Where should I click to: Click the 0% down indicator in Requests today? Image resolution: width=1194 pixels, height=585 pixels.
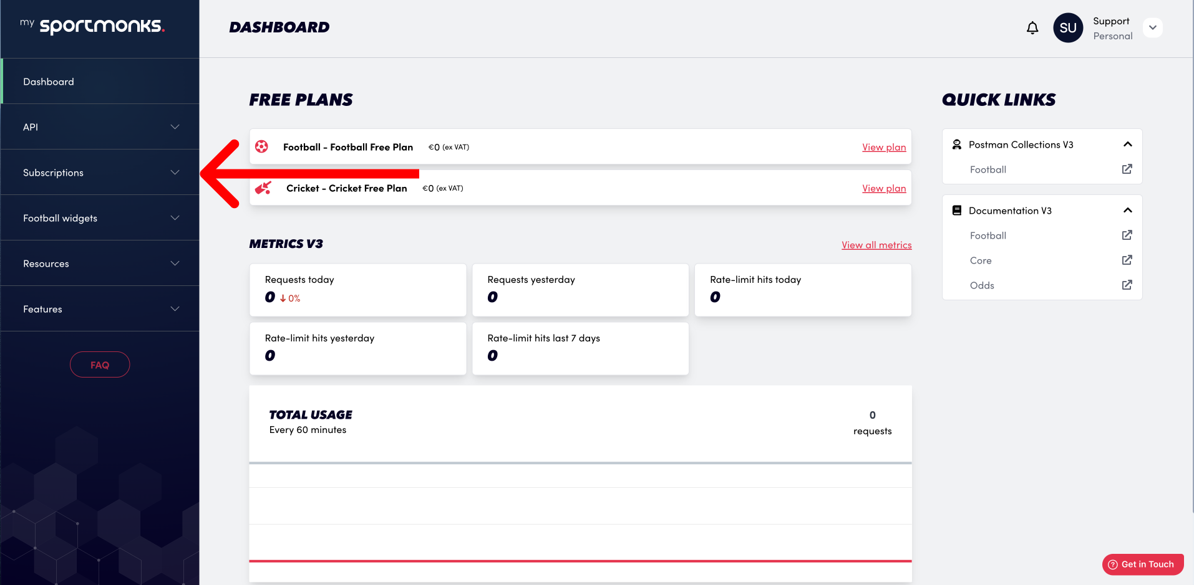pos(290,298)
